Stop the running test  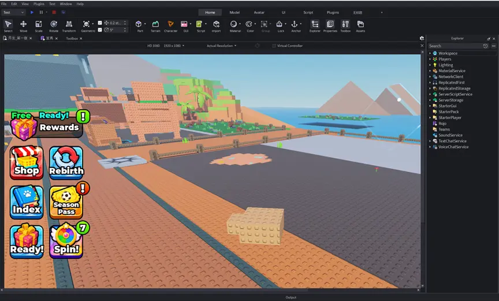pyautogui.click(x=54, y=12)
